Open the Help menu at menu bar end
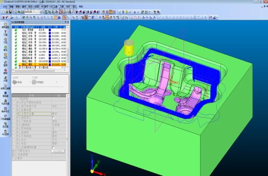 tap(81, 6)
